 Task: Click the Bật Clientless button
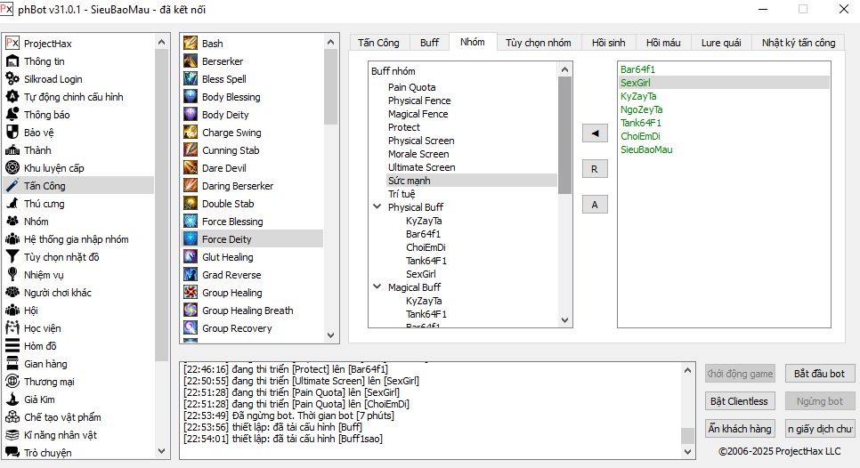(x=740, y=401)
